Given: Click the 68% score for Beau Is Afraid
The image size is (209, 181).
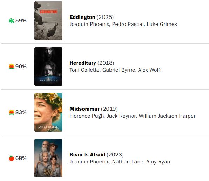Looking at the screenshot, I should (21, 158).
